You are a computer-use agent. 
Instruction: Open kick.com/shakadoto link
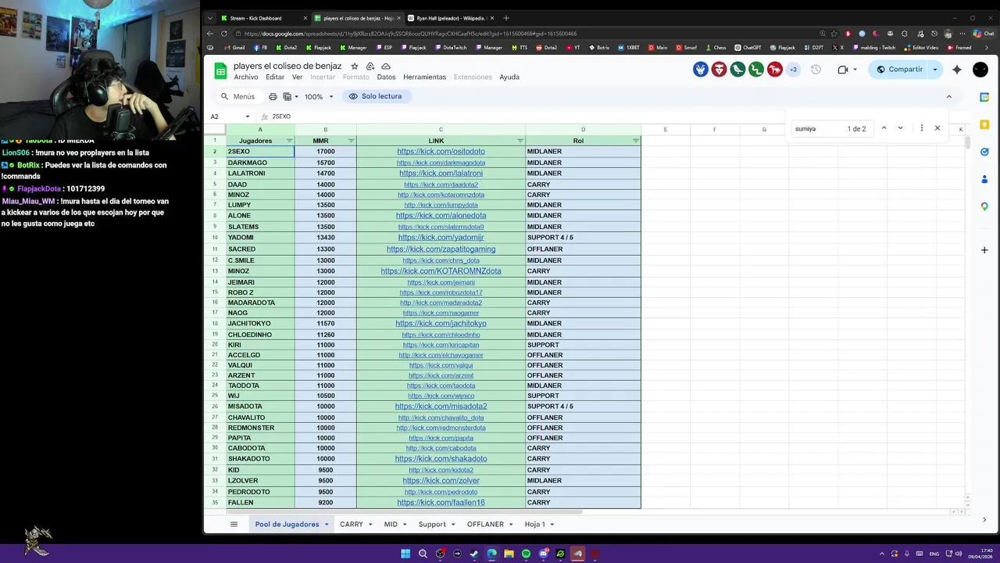pyautogui.click(x=441, y=459)
